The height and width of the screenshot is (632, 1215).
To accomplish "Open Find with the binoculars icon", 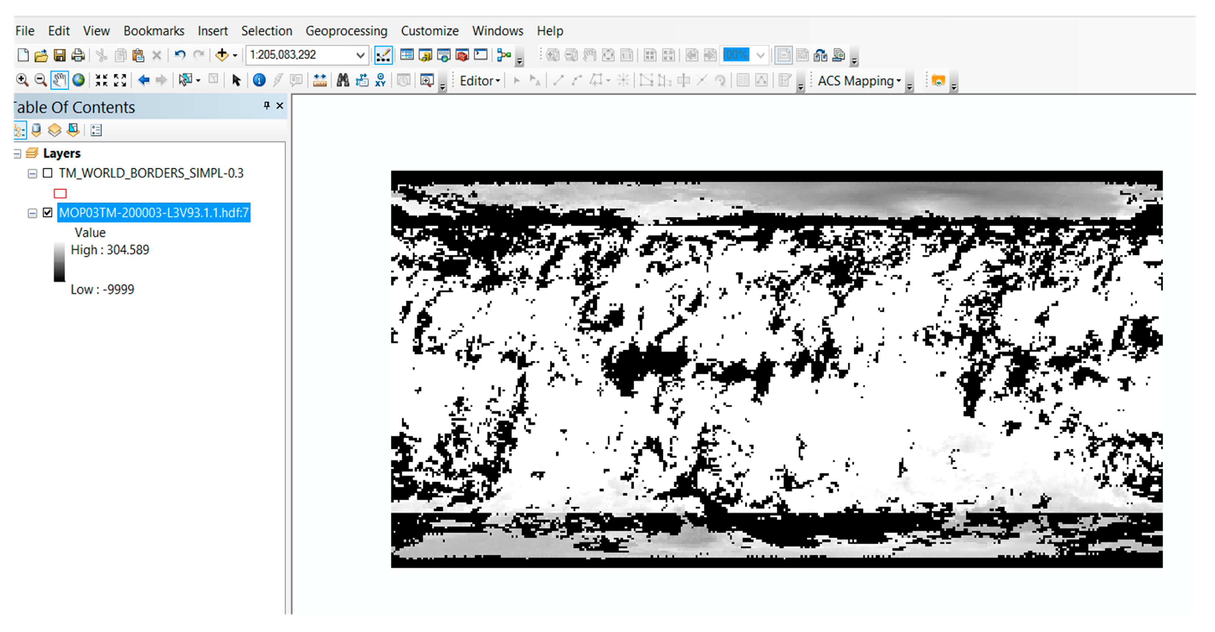I will 344,80.
